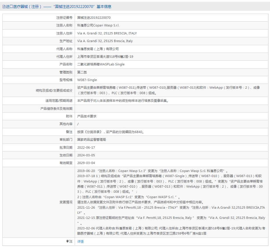The height and width of the screenshot is (247, 270).
Task: Click the page title 进口医疗器械（注册）基本信息
Action: [58, 7]
